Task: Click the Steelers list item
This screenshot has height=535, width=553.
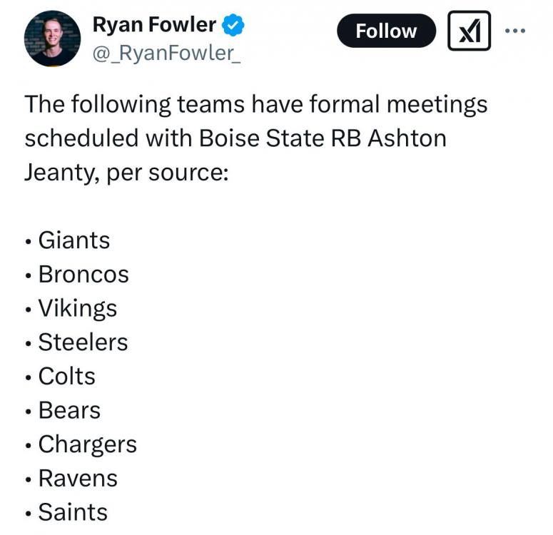Action: point(83,342)
